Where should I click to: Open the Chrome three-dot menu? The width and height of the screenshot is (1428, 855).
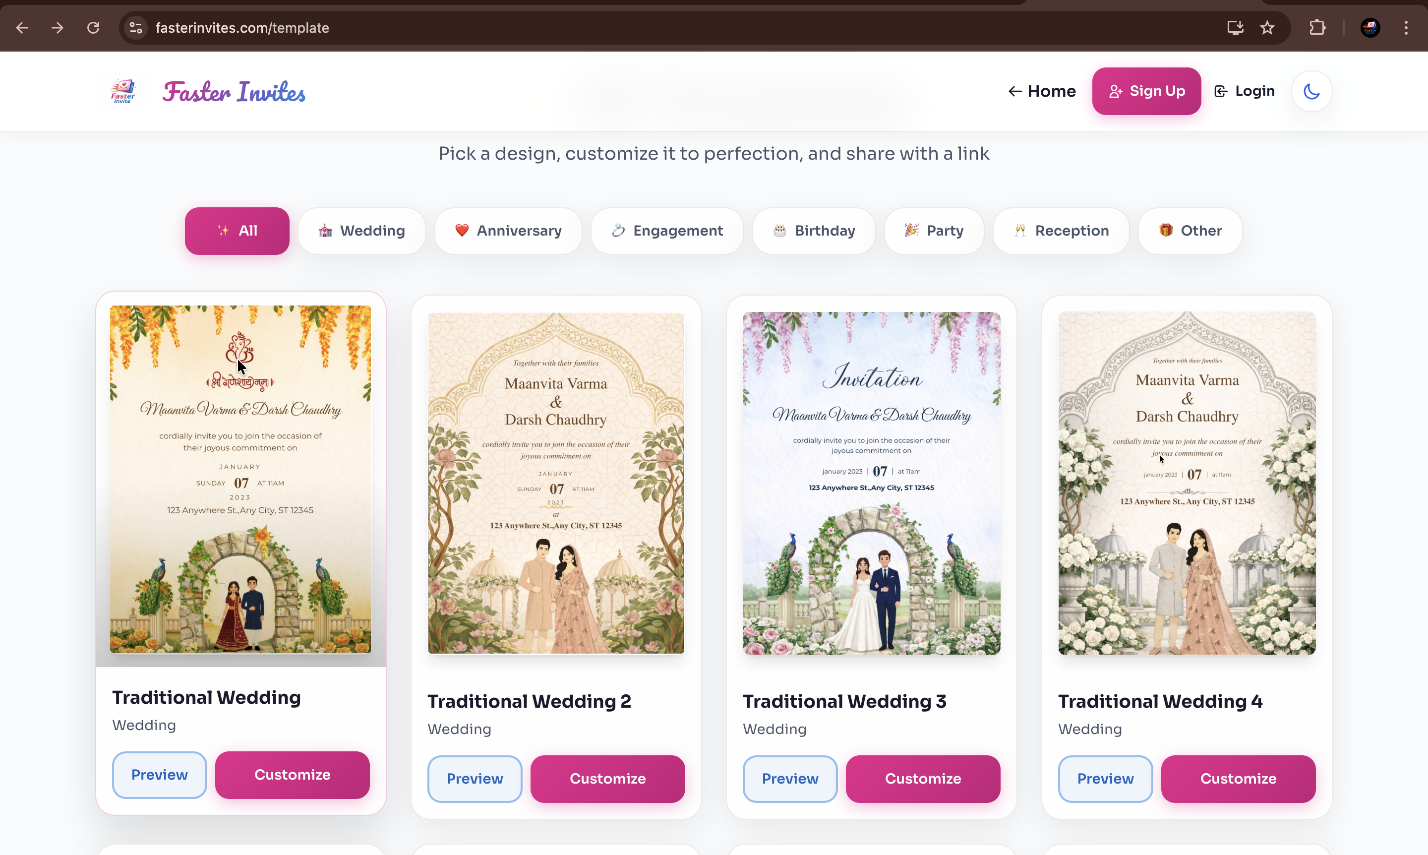[1406, 28]
